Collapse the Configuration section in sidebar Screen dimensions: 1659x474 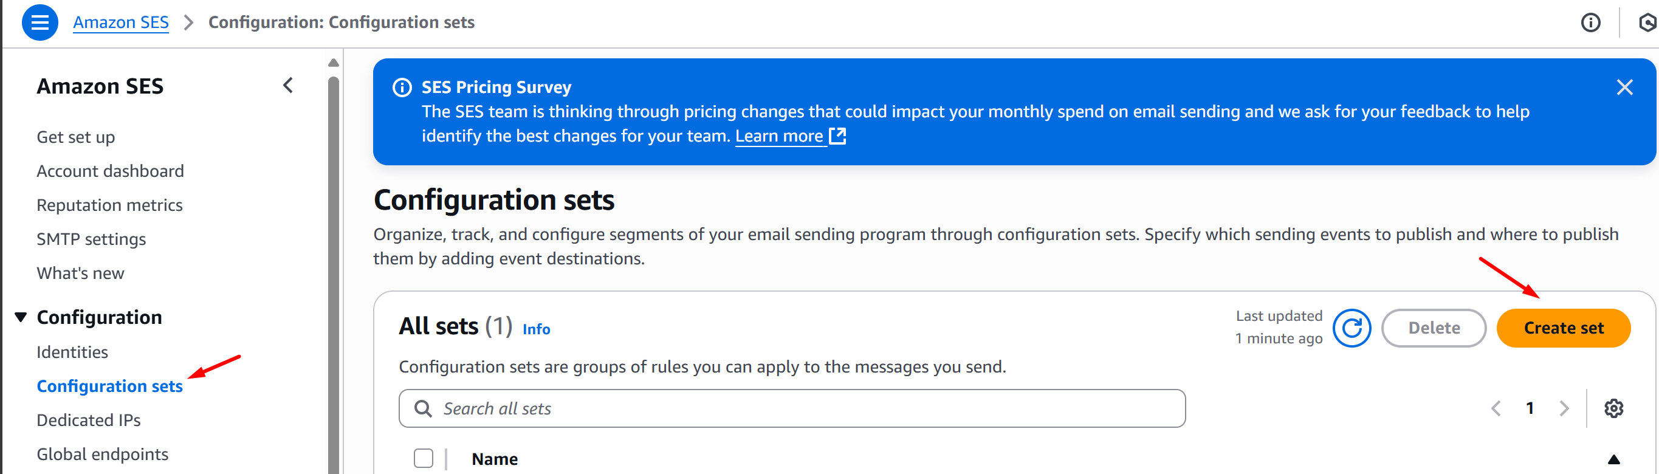pos(21,317)
